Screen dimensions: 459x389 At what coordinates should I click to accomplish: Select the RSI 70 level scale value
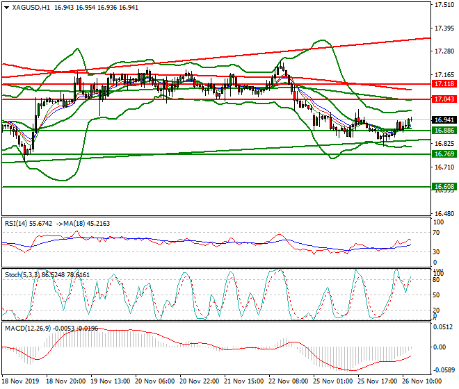click(x=436, y=233)
